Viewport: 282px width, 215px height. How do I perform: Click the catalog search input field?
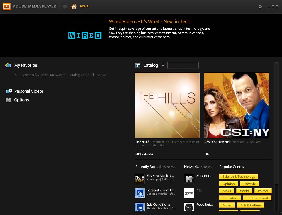point(183,65)
